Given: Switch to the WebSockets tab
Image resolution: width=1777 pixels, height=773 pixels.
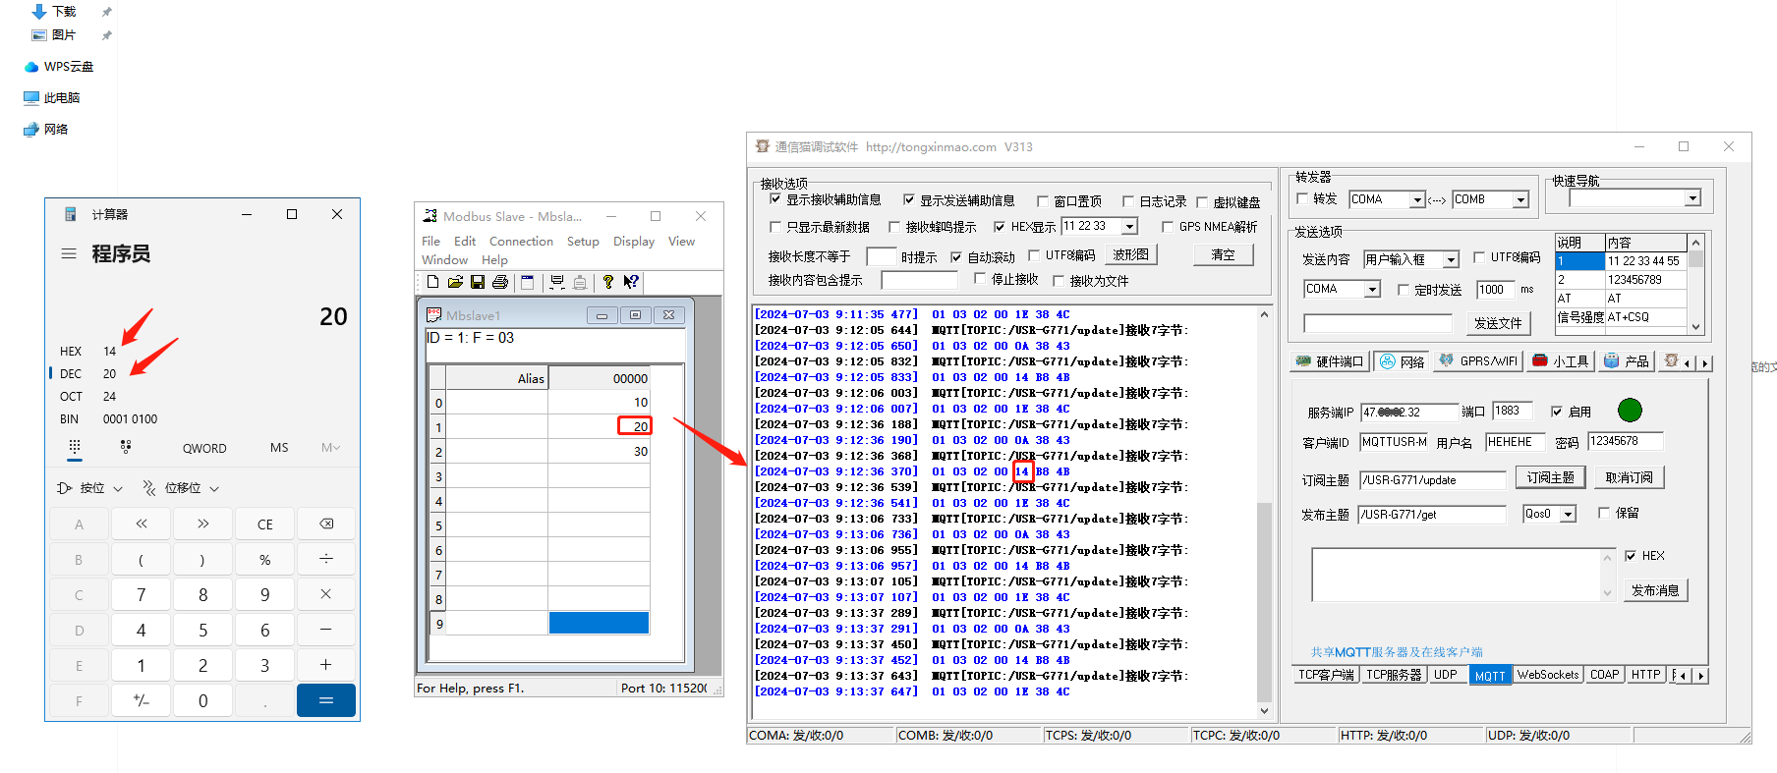Looking at the screenshot, I should coord(1547,675).
